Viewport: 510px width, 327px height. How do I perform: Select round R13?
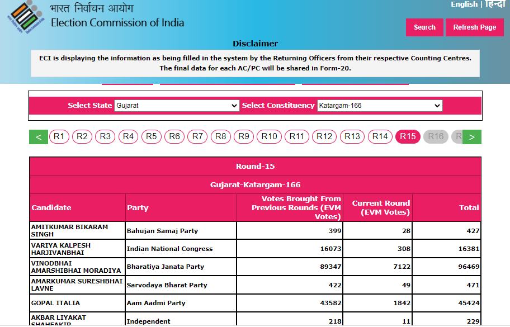pyautogui.click(x=352, y=136)
